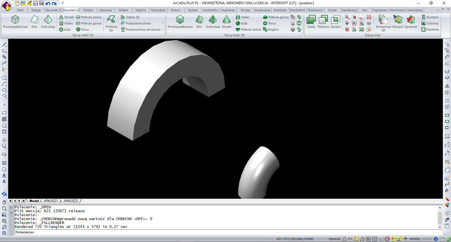451x242 pixels.
Task: Expand the quick access toolbar customize arrow
Action: point(63,3)
